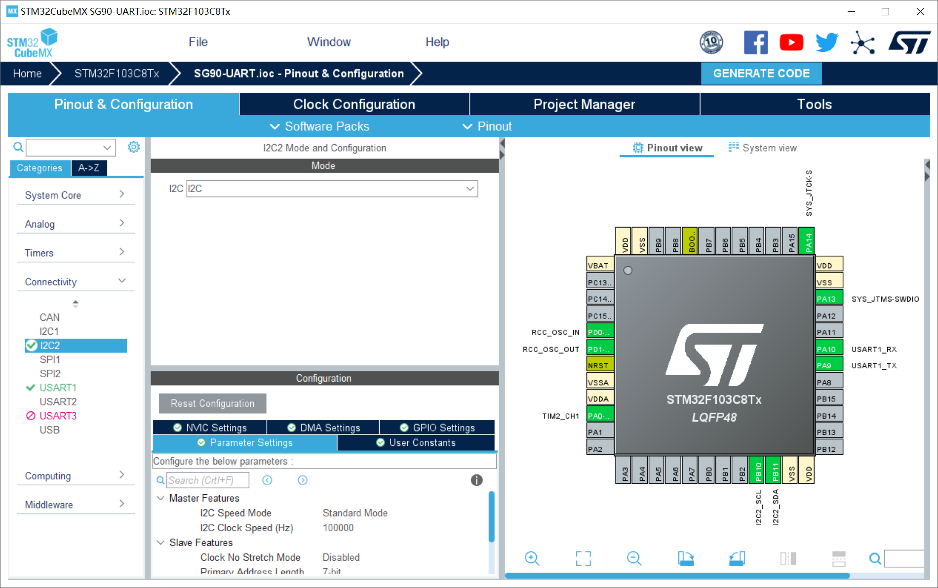Click the ST community network icon

(862, 42)
